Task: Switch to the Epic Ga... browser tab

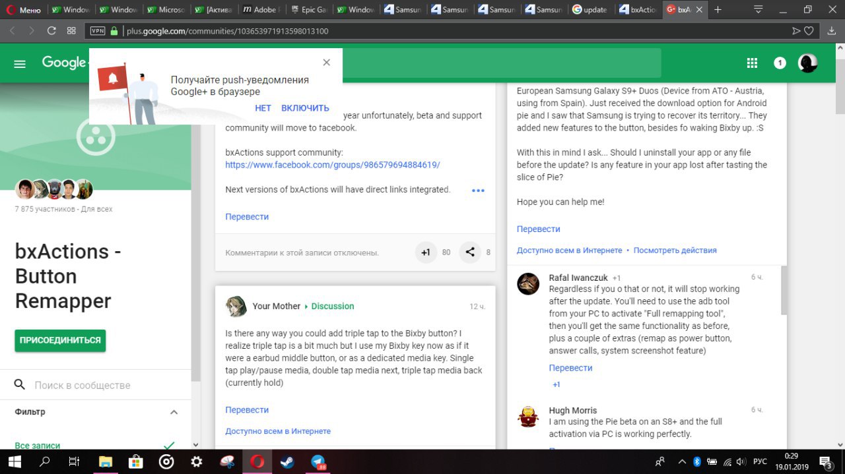Action: (x=308, y=10)
